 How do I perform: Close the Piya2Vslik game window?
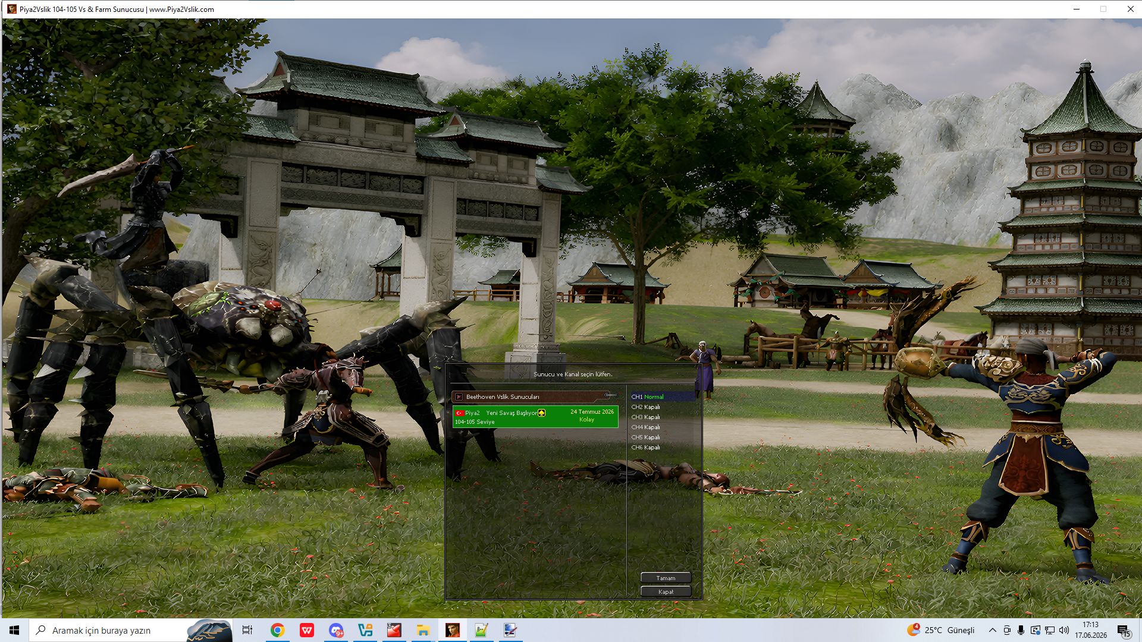click(x=1130, y=9)
